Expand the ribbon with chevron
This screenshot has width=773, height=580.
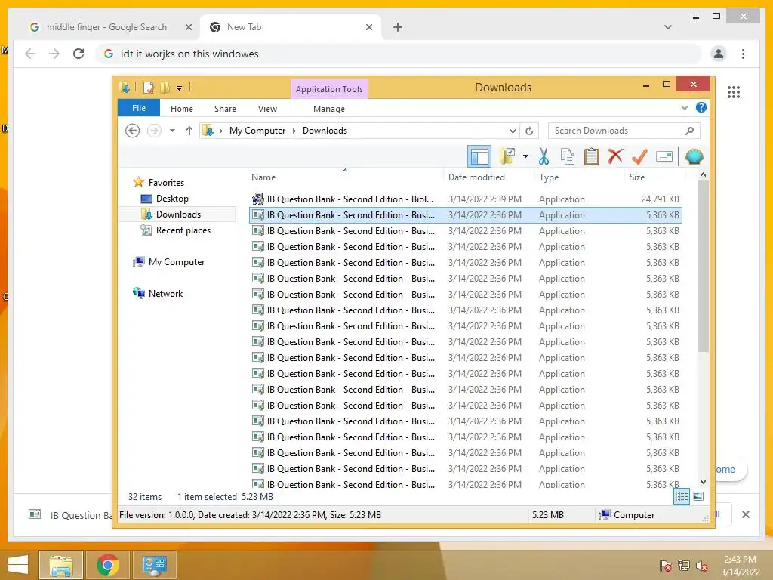(684, 107)
